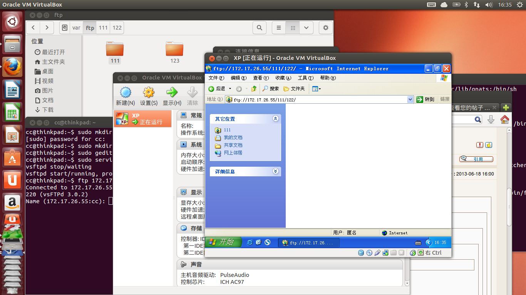Open Ubuntu Software Center from the launcher
Image resolution: width=526 pixels, height=295 pixels.
(x=12, y=157)
